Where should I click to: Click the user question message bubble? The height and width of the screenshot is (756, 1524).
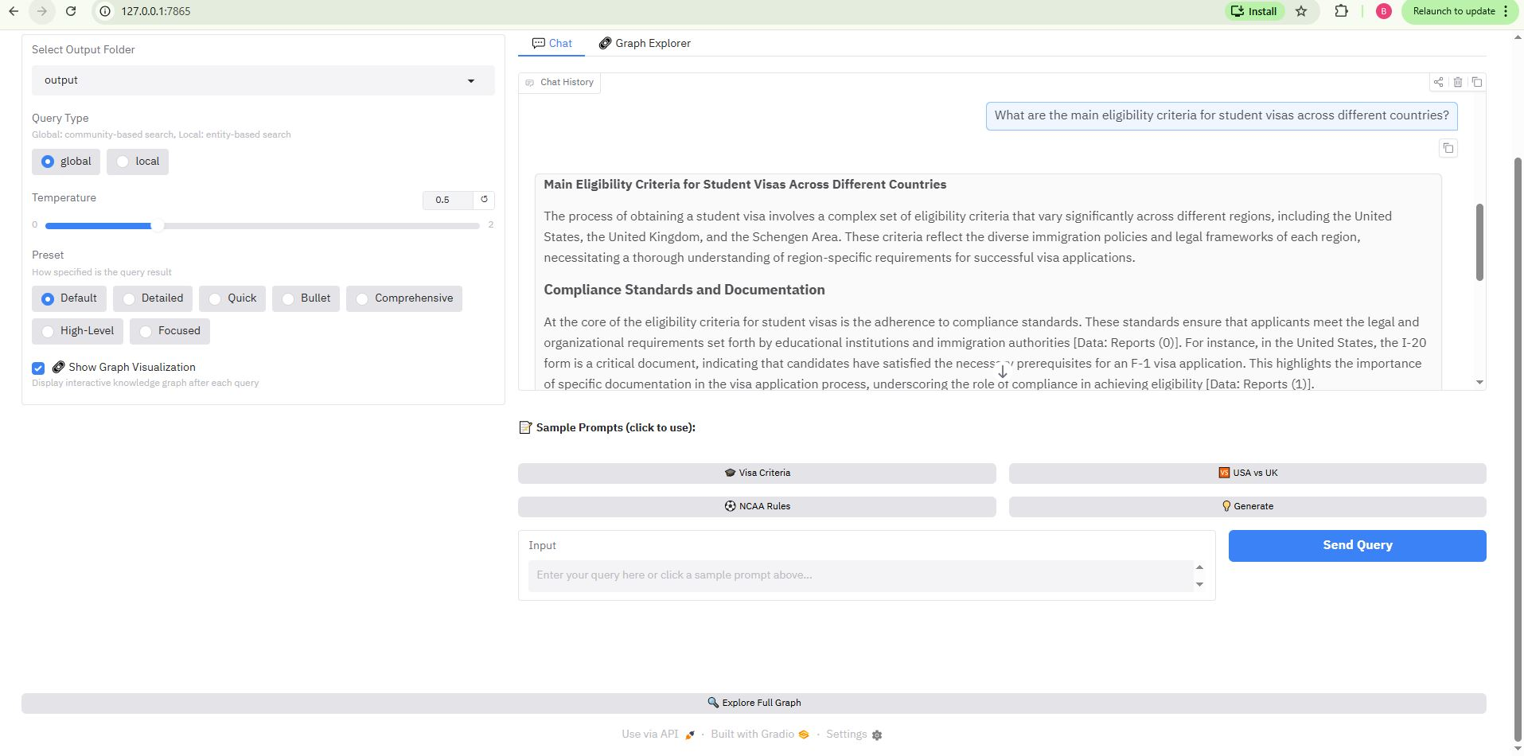1222,115
